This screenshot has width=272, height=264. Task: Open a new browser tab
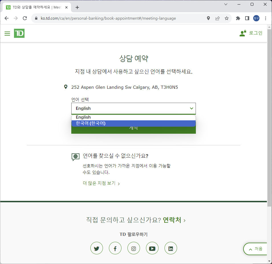coord(77,7)
